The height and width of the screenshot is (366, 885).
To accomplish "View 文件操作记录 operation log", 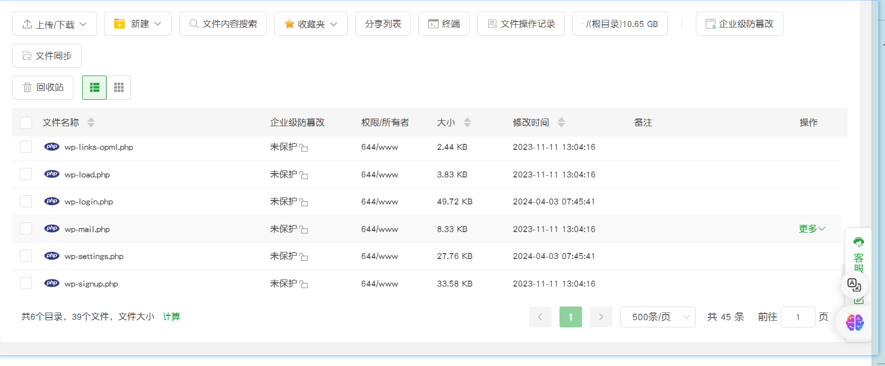I will click(x=521, y=24).
